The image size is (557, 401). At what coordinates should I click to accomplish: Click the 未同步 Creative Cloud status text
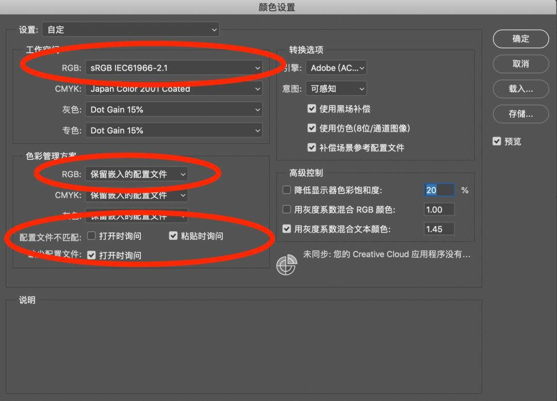[x=387, y=254]
